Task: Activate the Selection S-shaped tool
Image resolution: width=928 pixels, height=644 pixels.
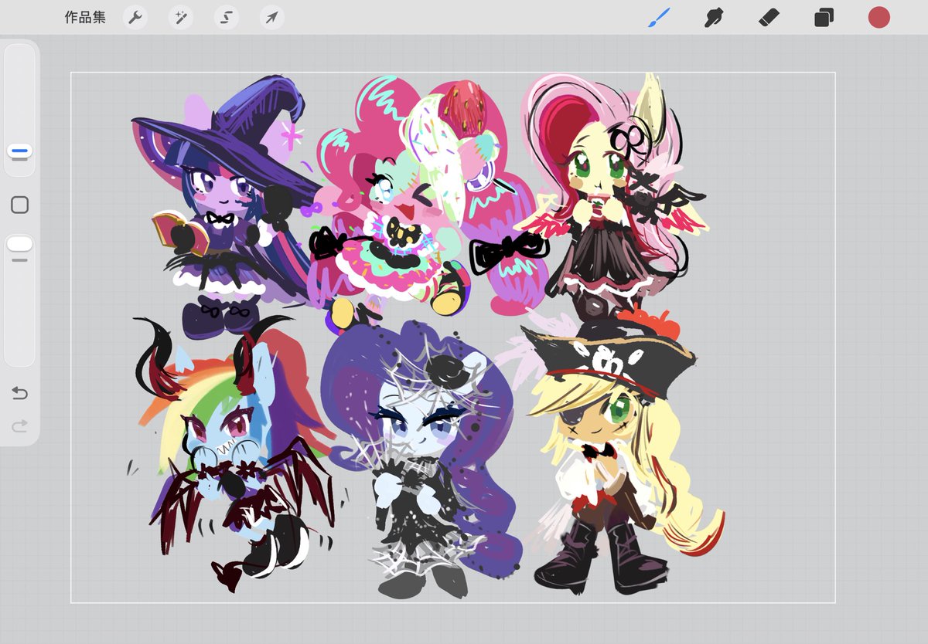Action: [x=227, y=17]
